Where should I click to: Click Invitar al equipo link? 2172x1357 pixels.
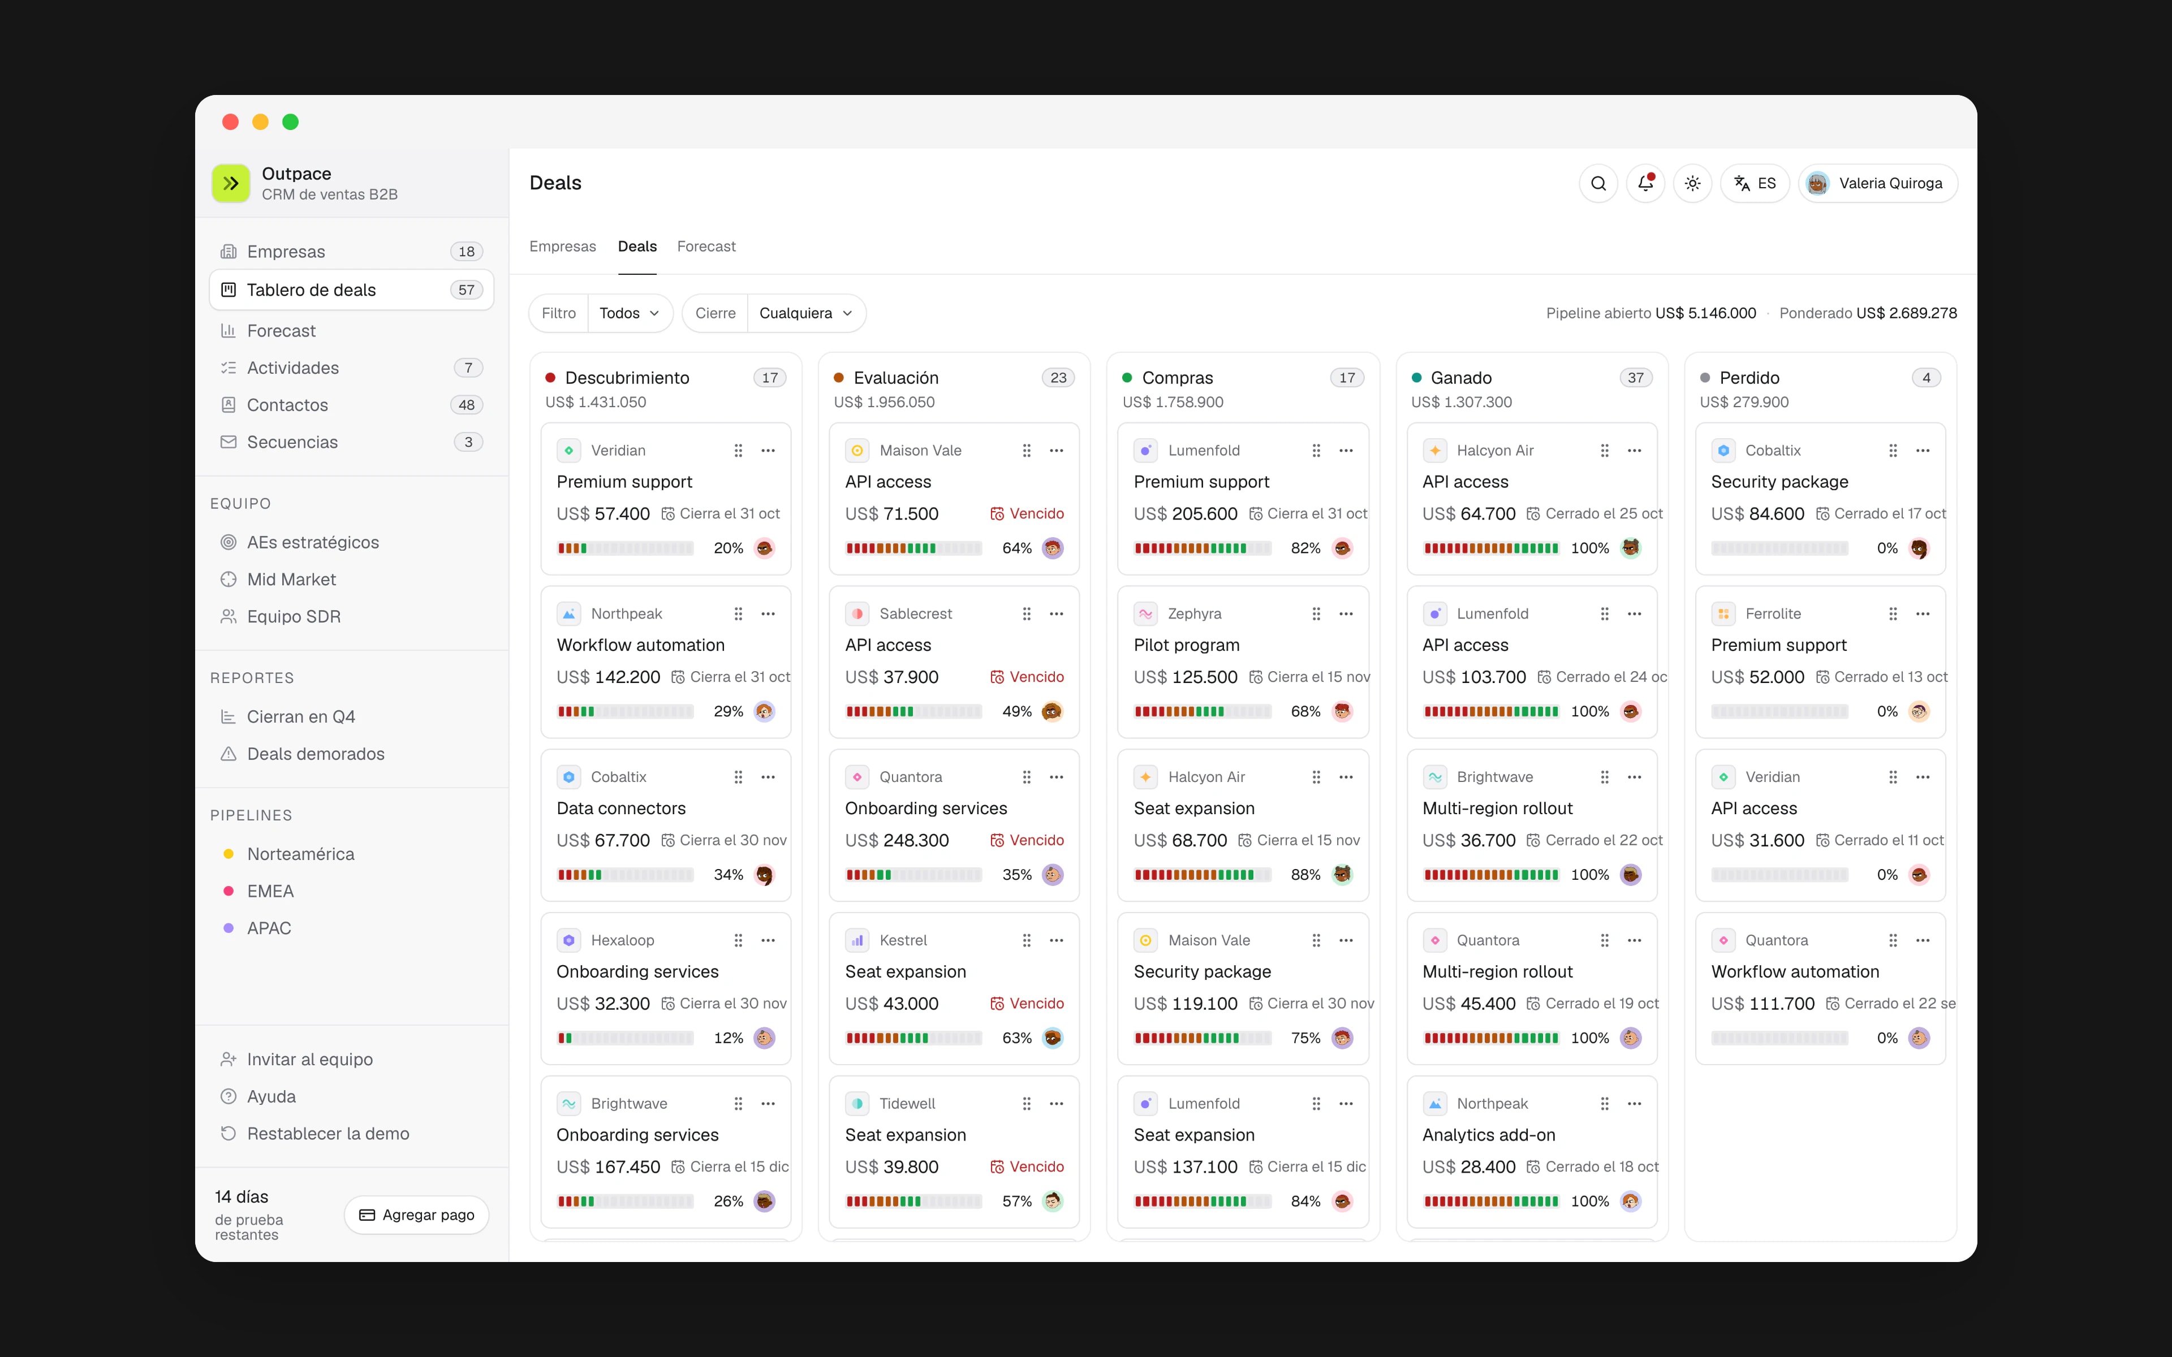(352, 1059)
